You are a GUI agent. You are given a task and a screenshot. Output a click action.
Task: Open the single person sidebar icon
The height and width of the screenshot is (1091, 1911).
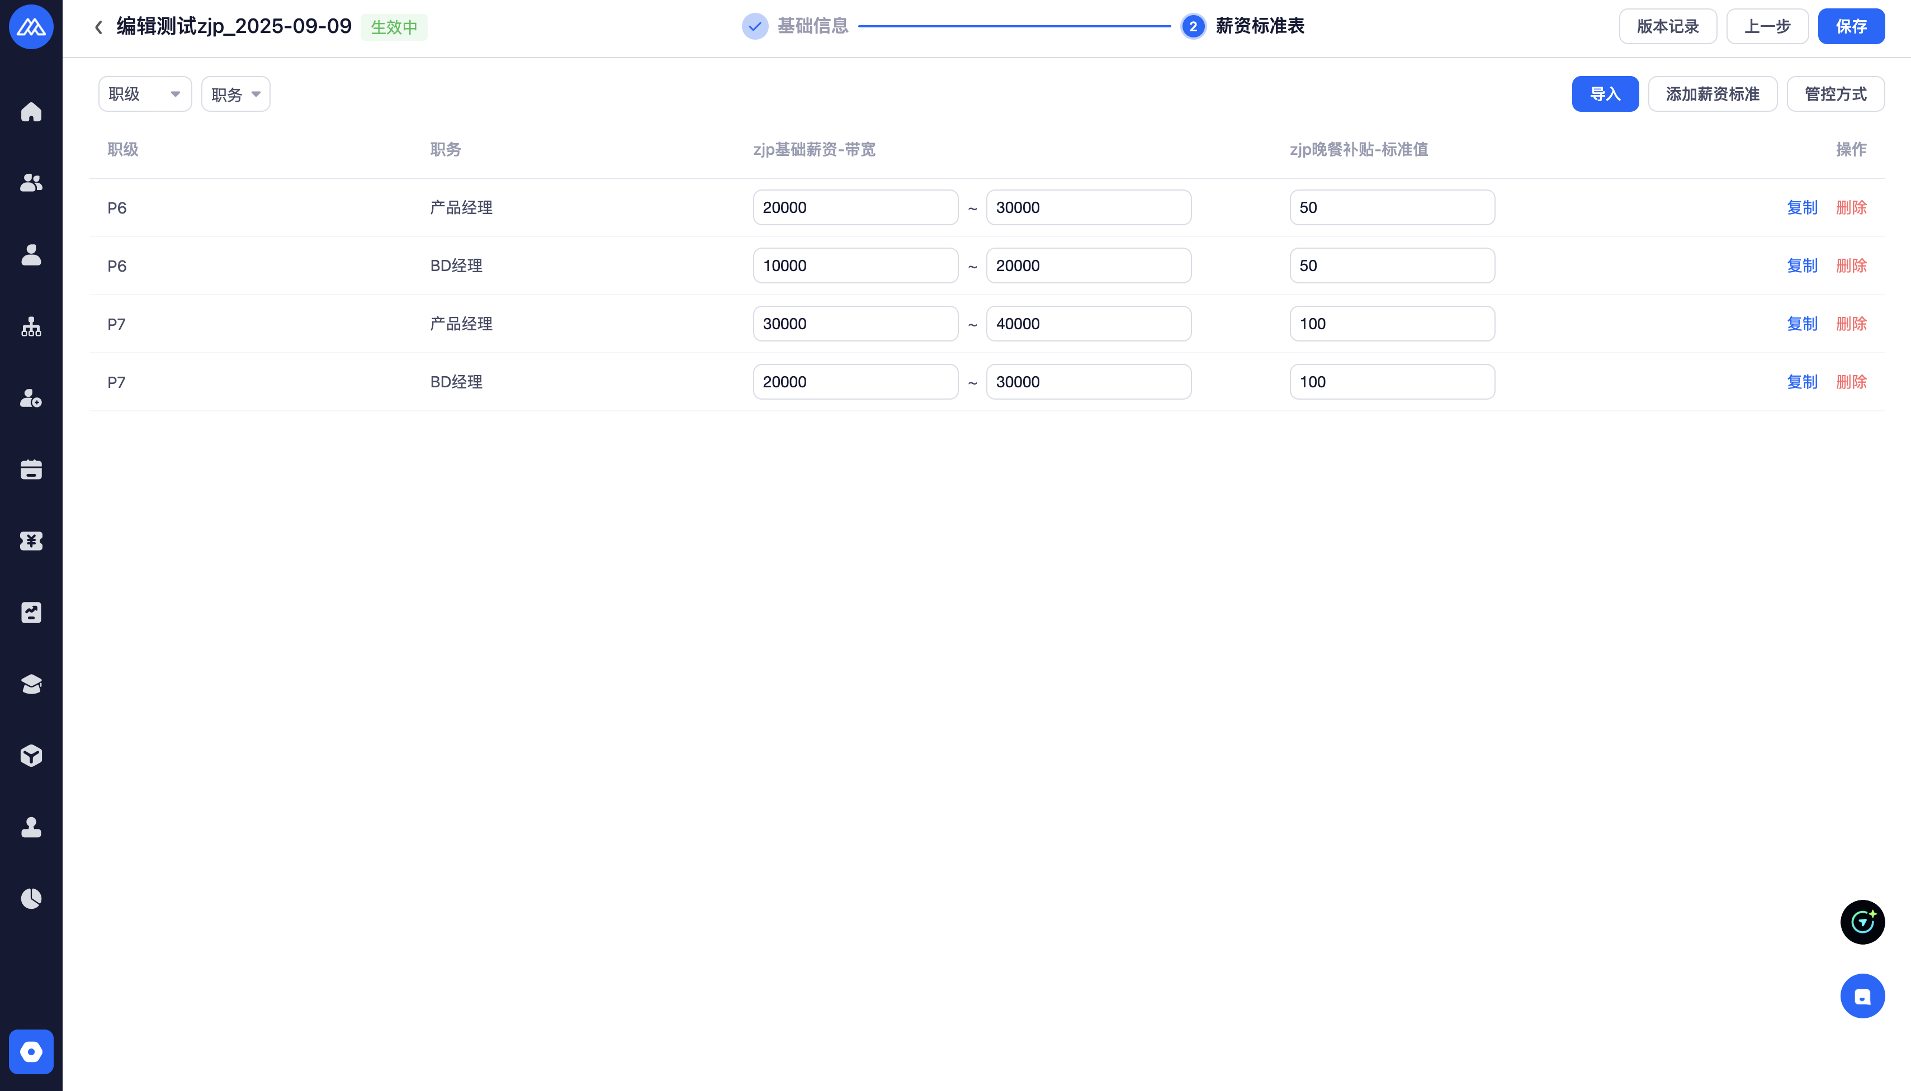coord(31,255)
